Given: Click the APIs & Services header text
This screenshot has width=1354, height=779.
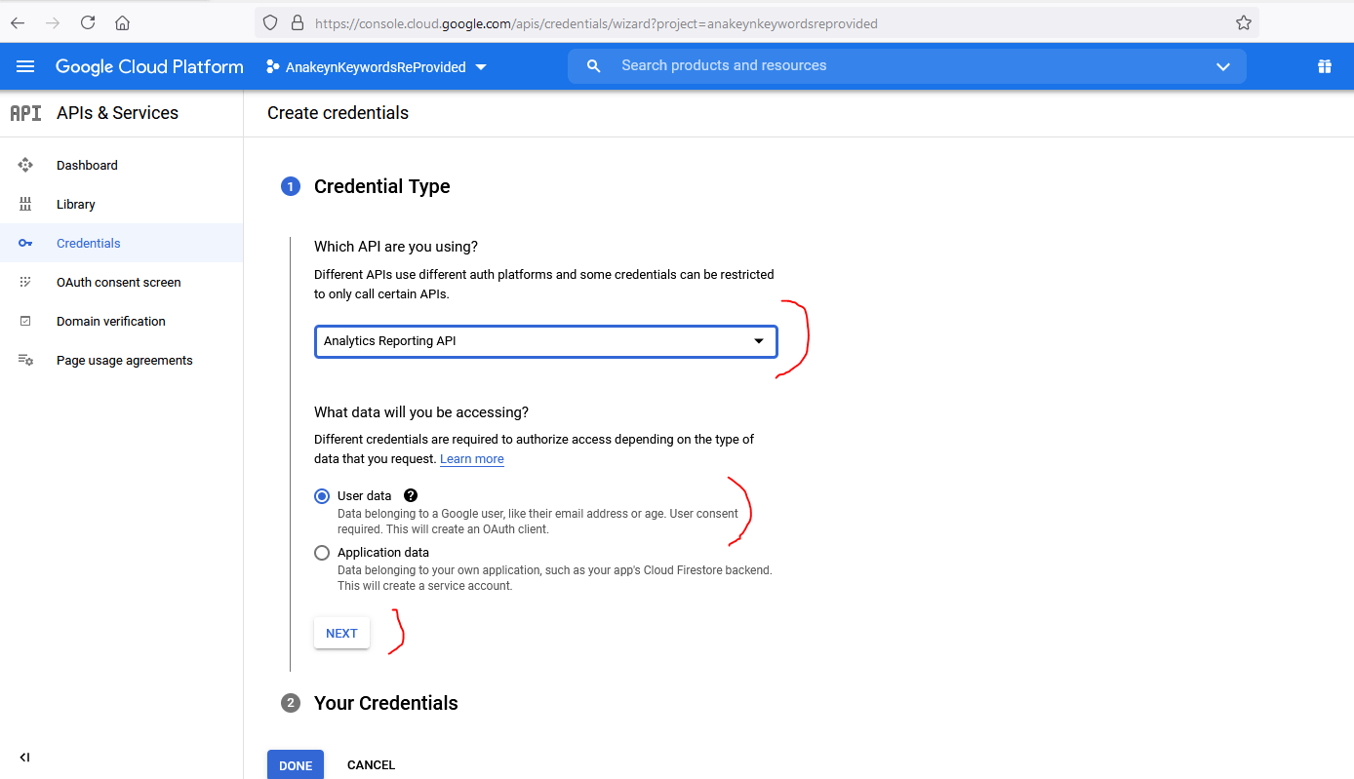Looking at the screenshot, I should point(117,113).
